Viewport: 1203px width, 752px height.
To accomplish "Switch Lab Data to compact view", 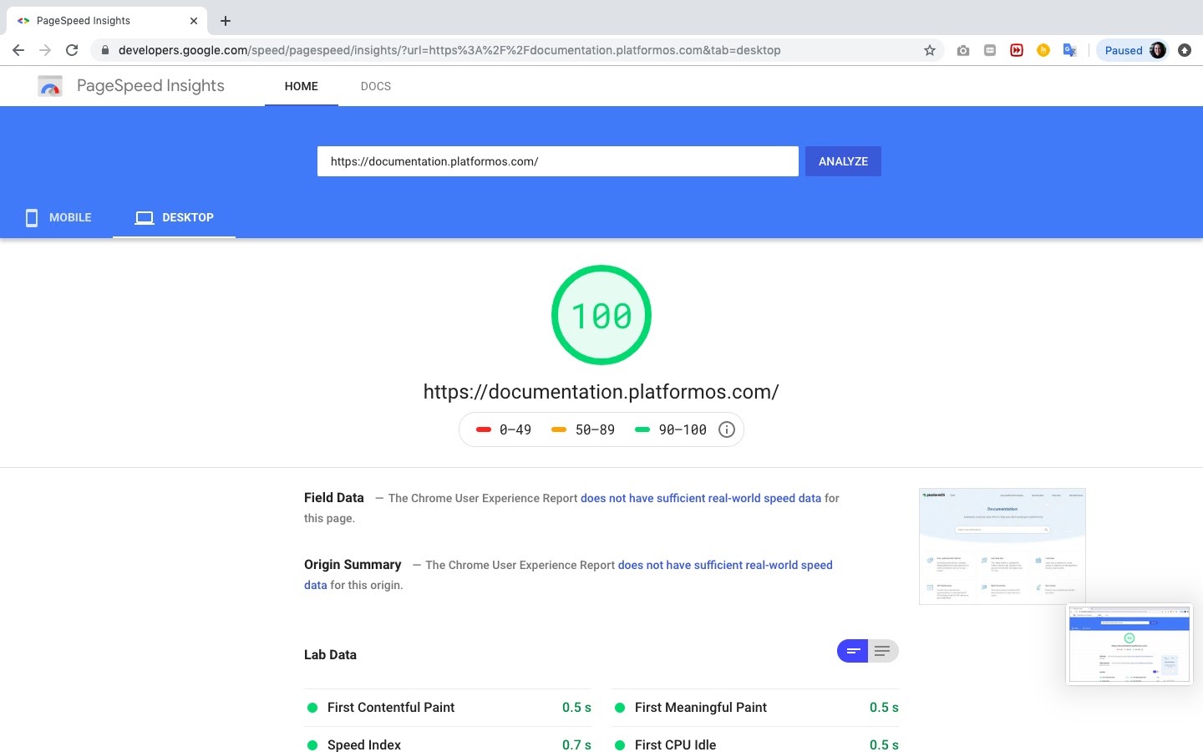I will (853, 651).
